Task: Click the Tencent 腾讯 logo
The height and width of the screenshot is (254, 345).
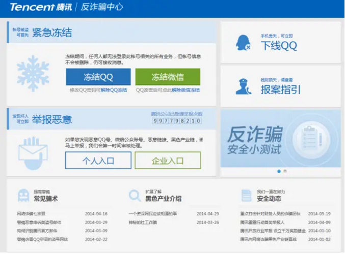Action: (x=41, y=7)
